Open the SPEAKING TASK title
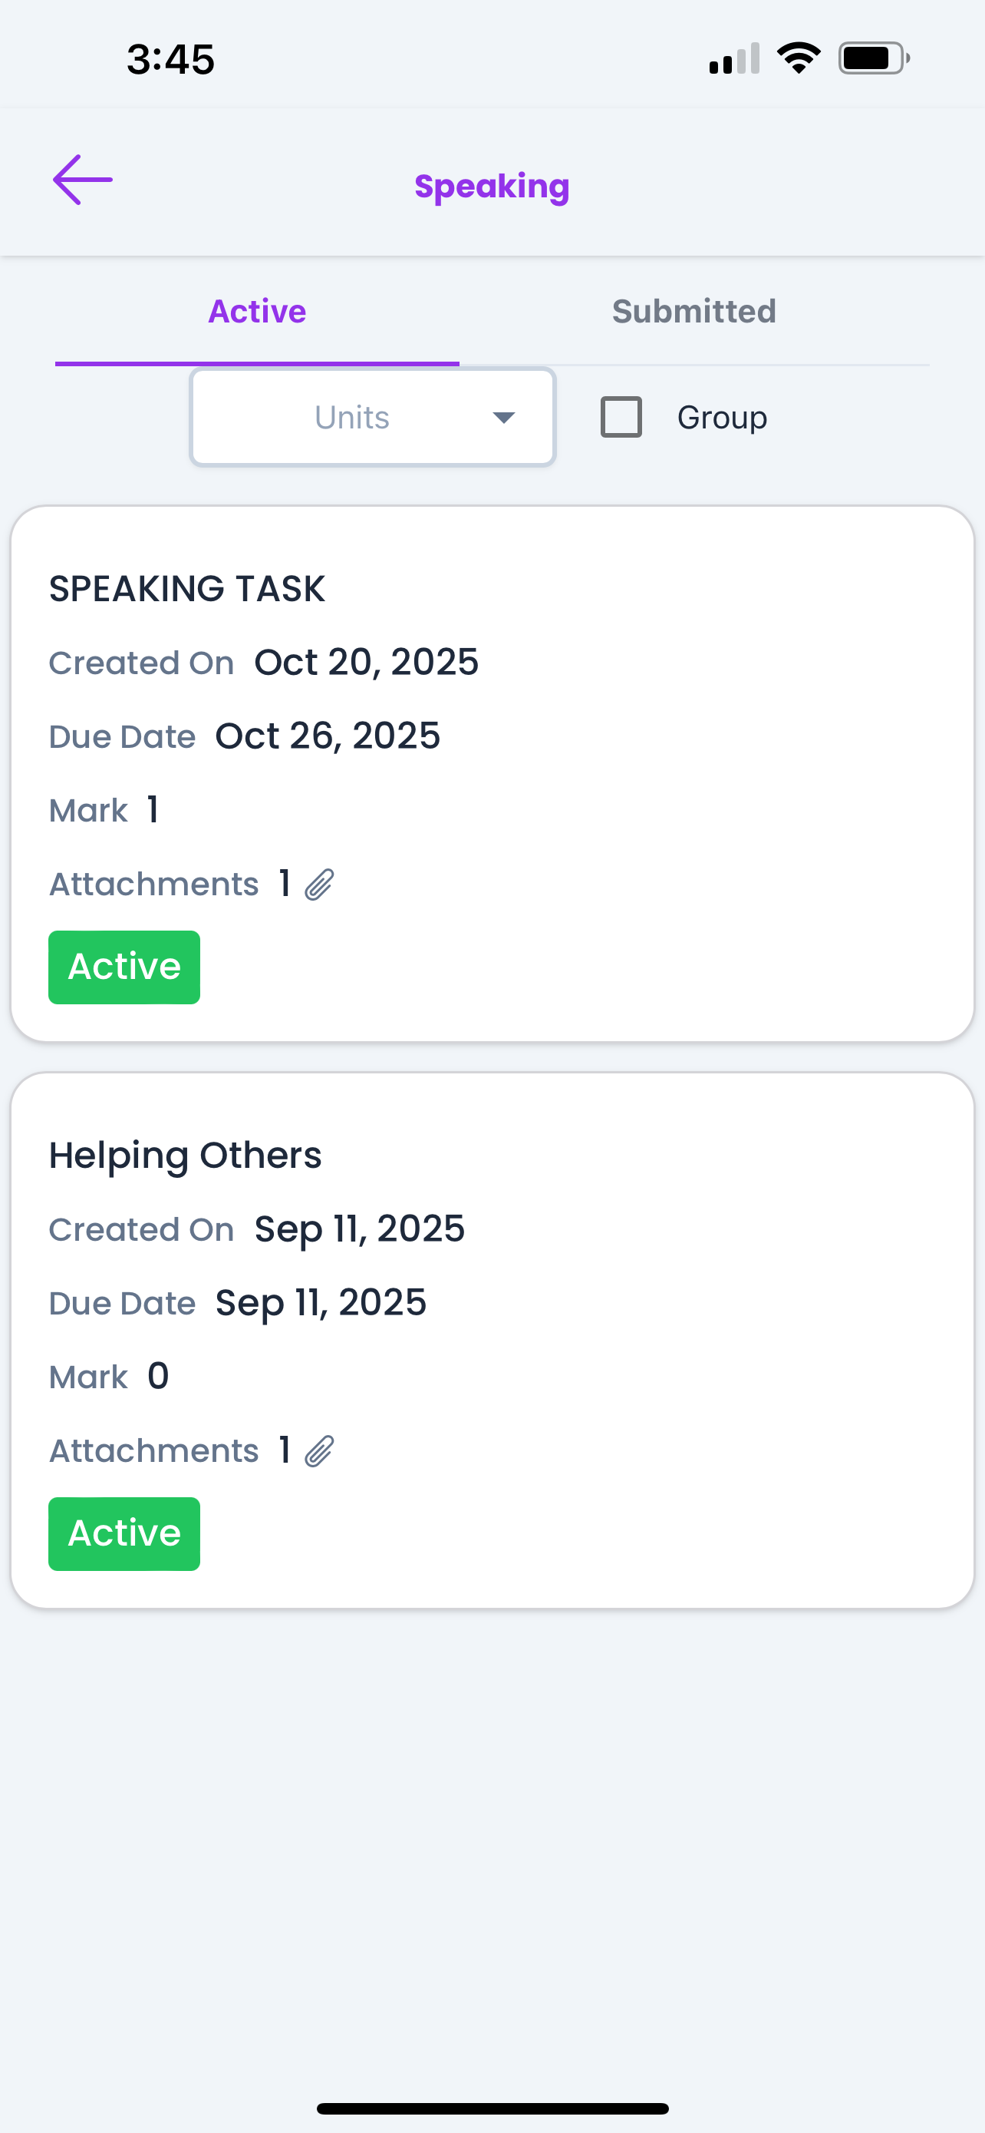 [187, 589]
